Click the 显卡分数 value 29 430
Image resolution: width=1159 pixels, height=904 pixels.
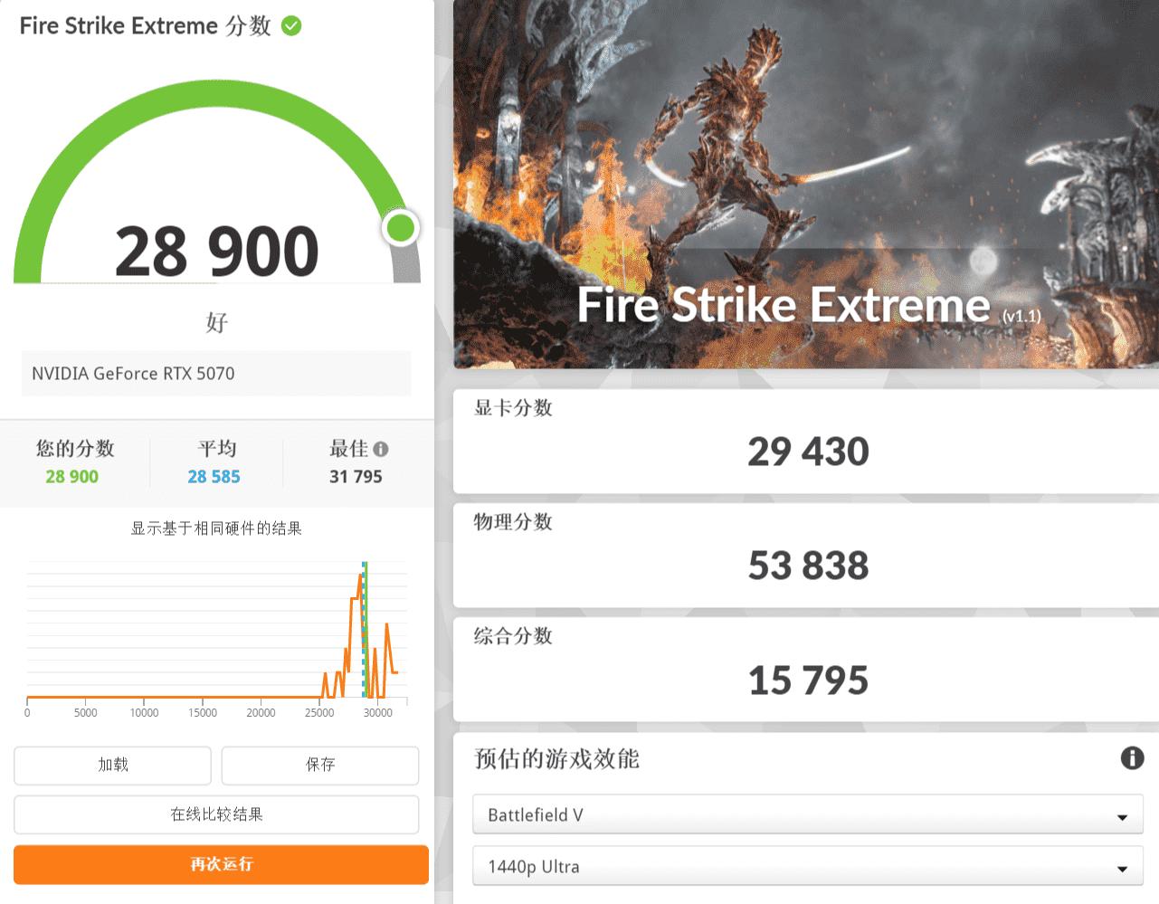point(808,452)
